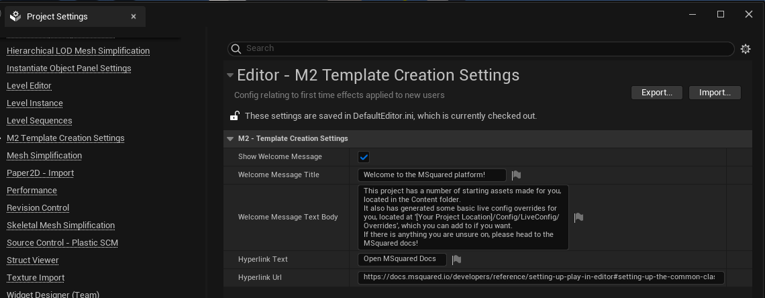Click the Project Settings tab icon
This screenshot has width=765, height=298.
15,17
